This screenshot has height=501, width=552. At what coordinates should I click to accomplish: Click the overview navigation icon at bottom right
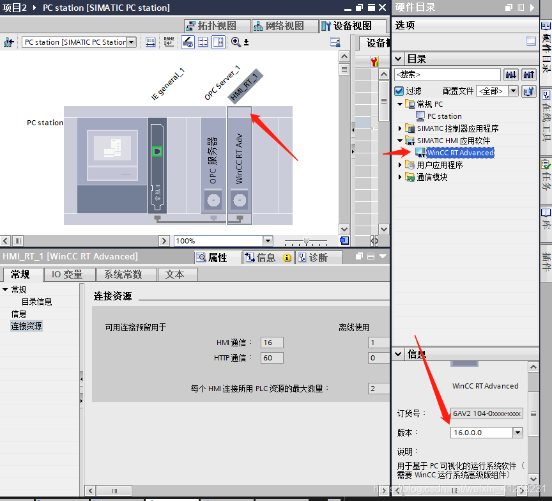pos(344,241)
